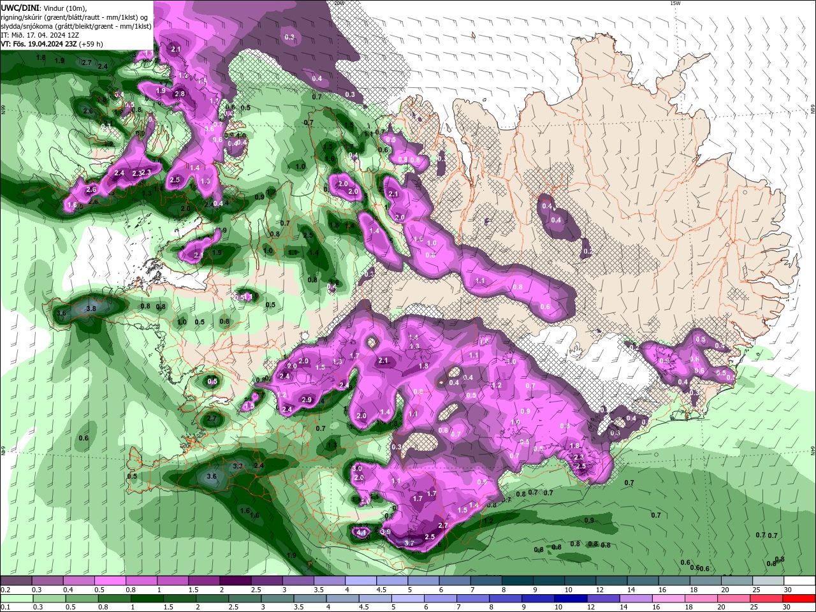Click the "UWC/DINI" title text
This screenshot has height=612, width=816.
tap(20, 8)
